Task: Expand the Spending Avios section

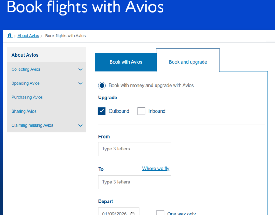Action: (80, 83)
